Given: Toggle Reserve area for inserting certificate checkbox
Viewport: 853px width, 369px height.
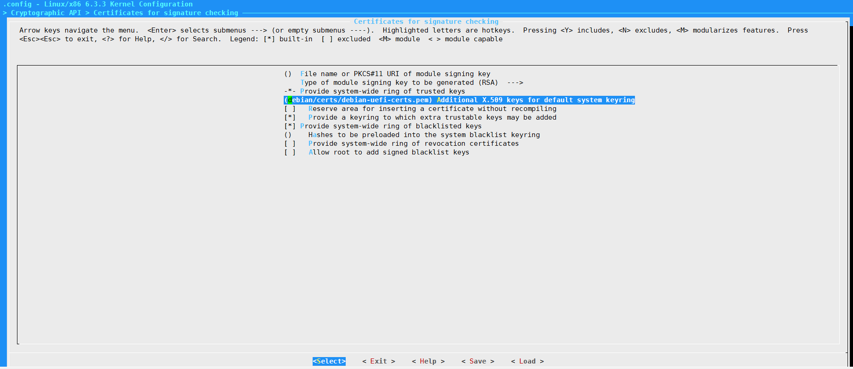Looking at the screenshot, I should pyautogui.click(x=290, y=109).
